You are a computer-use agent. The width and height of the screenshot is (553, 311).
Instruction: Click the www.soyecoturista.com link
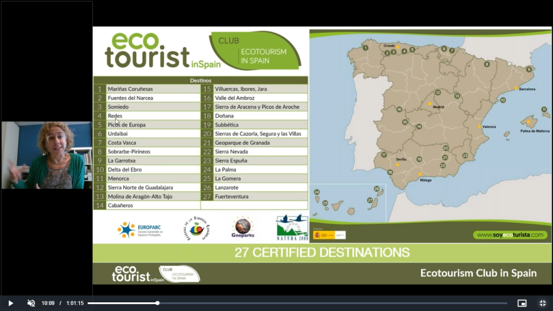click(x=510, y=235)
